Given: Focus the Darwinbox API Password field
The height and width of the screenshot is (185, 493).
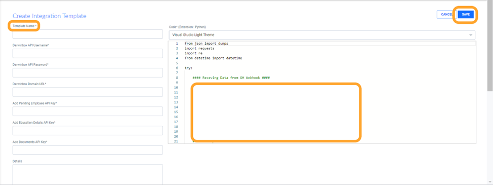Looking at the screenshot, I should point(88,72).
